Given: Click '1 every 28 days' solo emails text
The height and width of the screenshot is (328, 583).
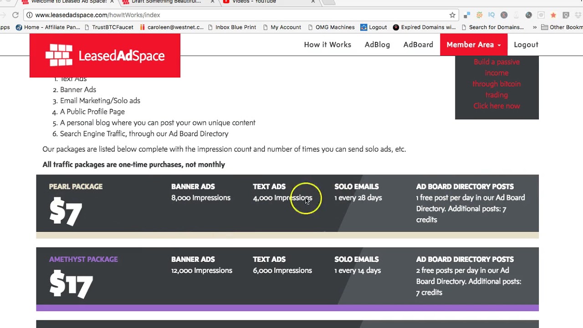Looking at the screenshot, I should 358,198.
